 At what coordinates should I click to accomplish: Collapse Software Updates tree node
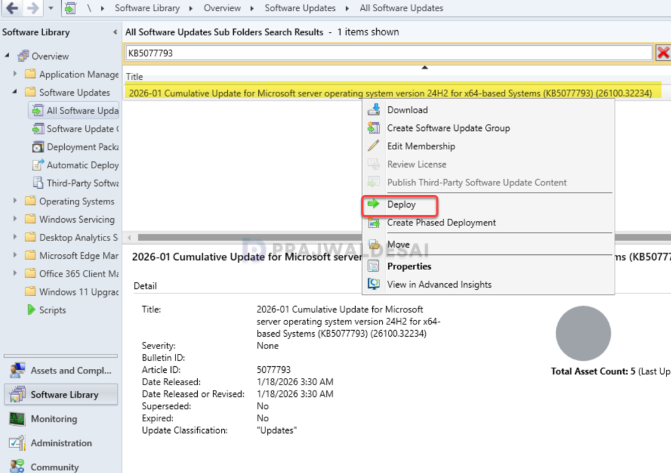[x=15, y=92]
